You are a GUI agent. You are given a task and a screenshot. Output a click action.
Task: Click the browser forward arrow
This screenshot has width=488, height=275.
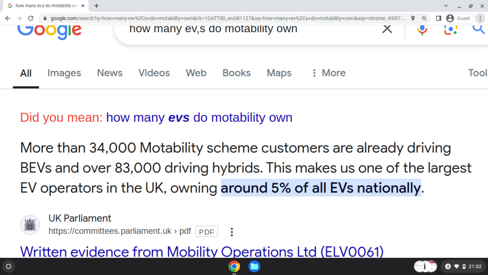(x=20, y=19)
